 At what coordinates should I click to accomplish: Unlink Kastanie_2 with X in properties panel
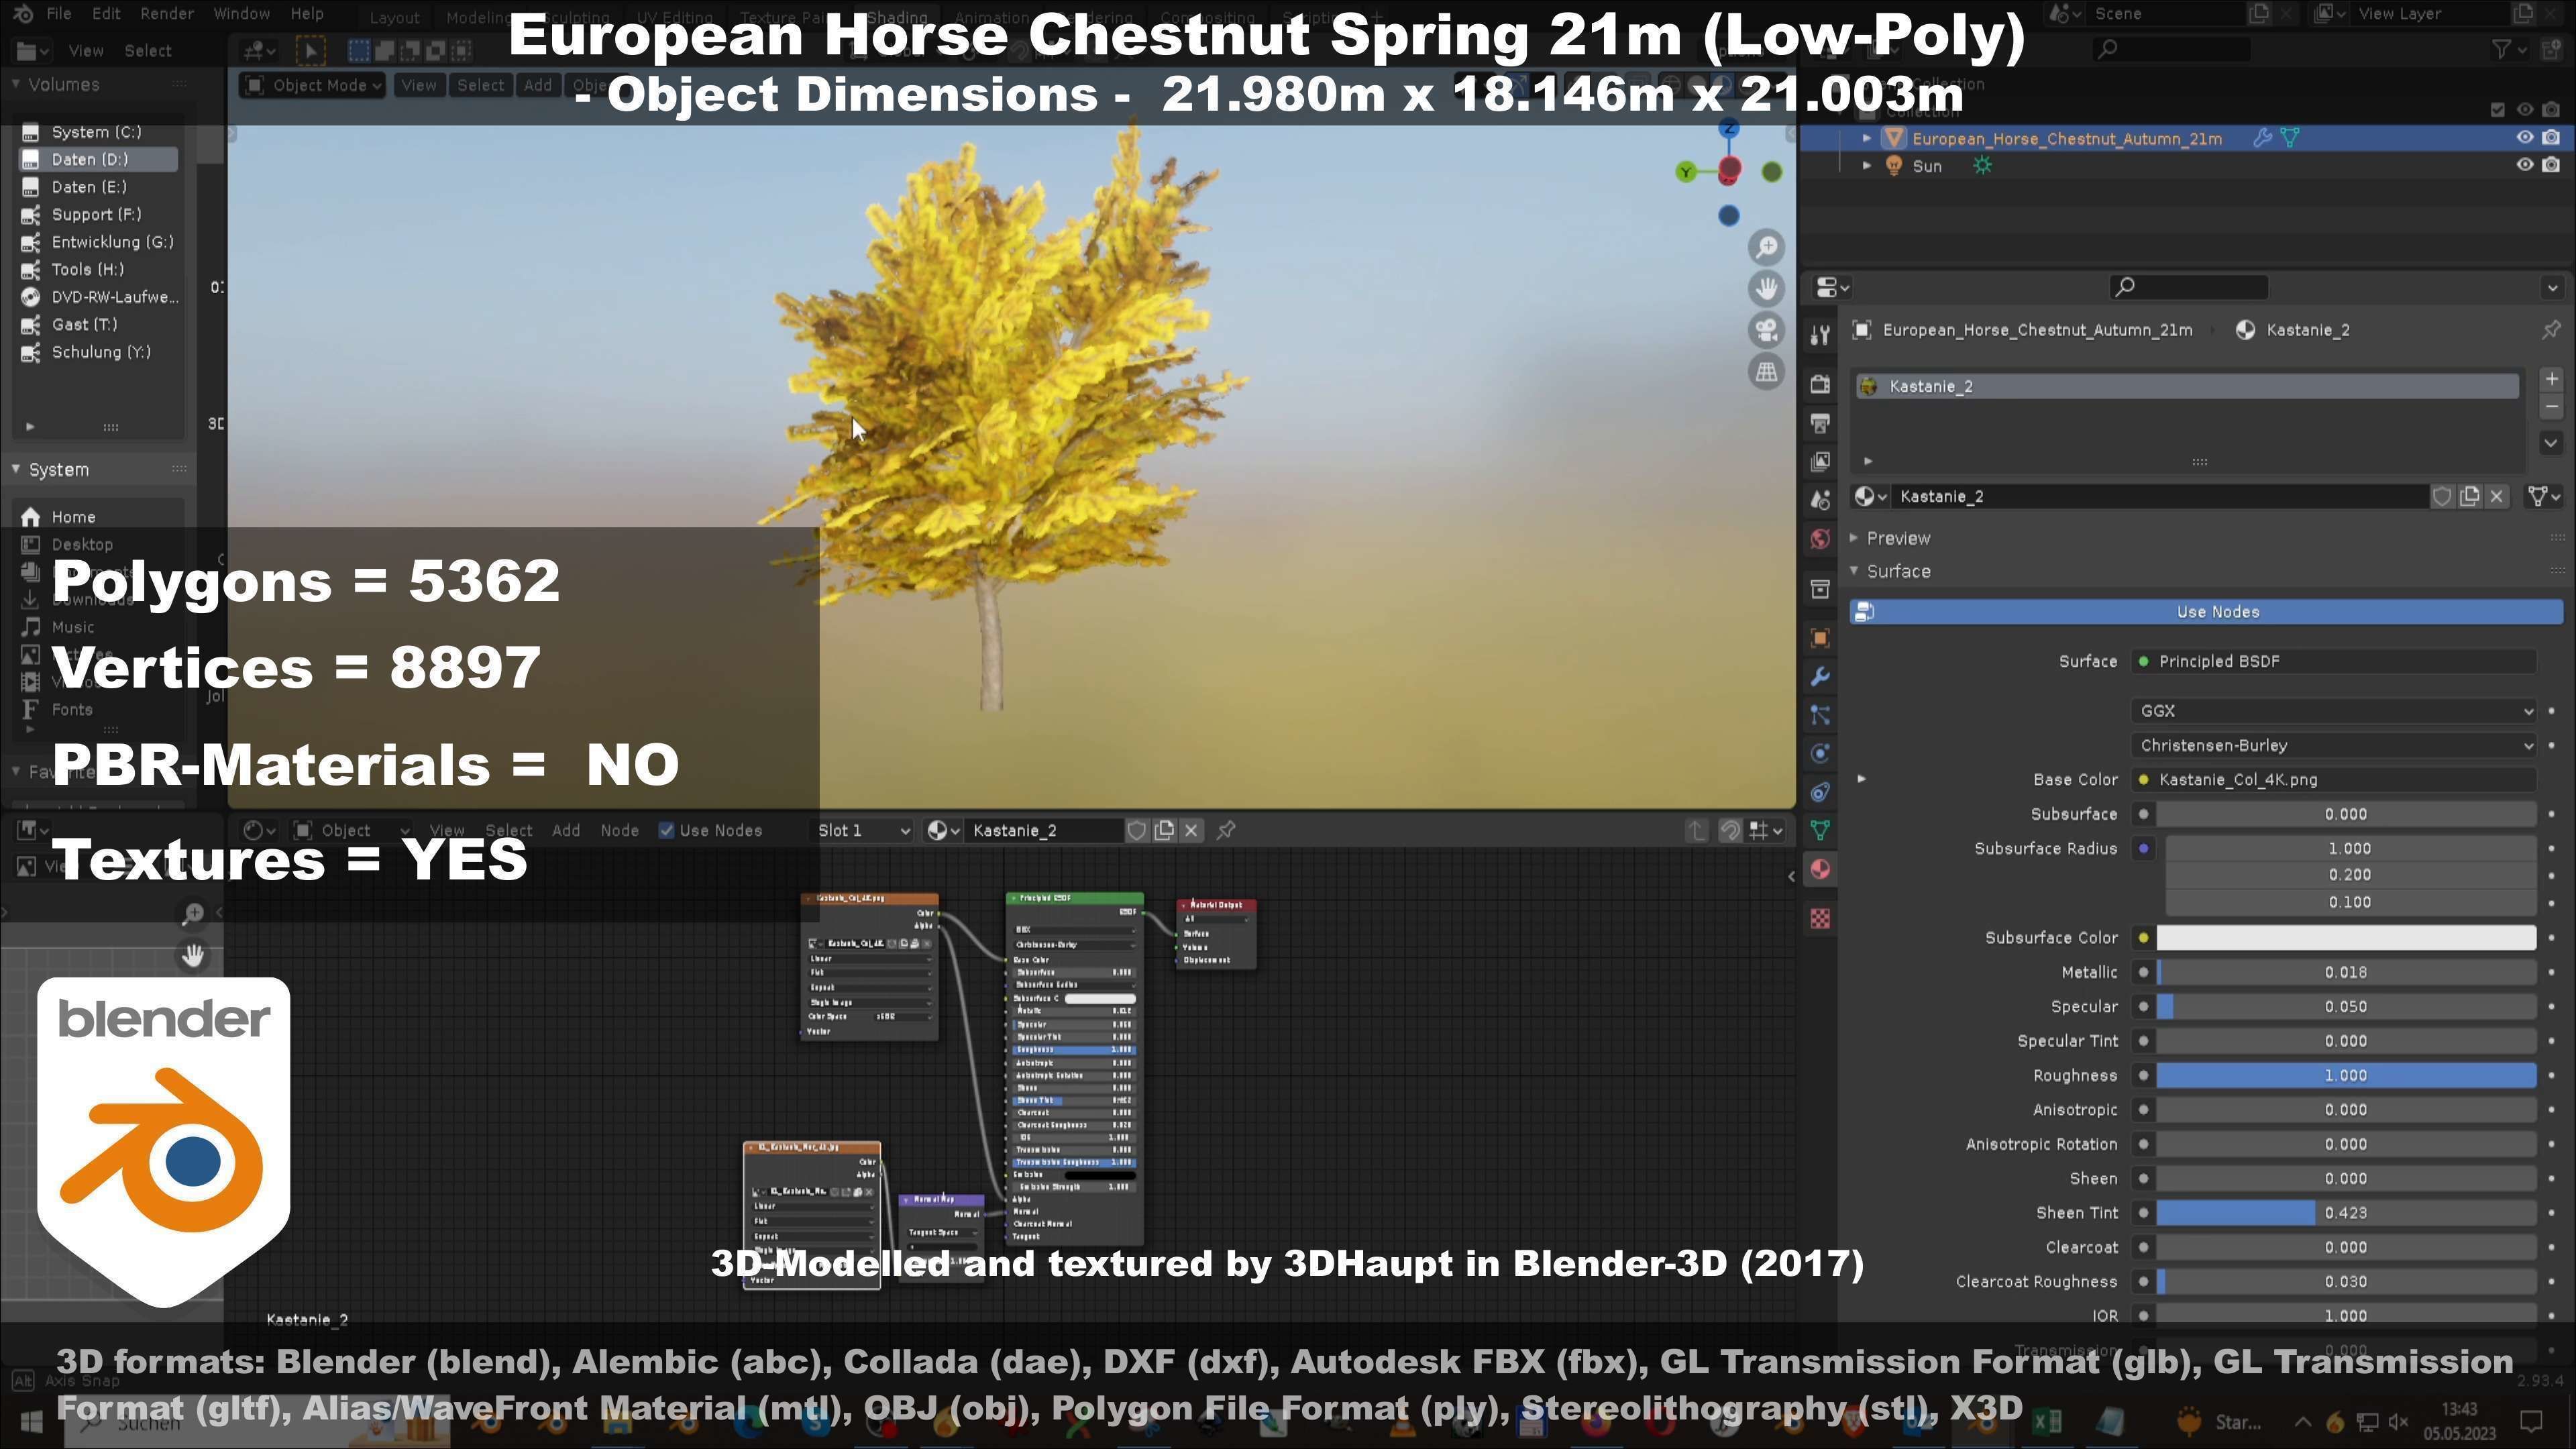(2497, 496)
